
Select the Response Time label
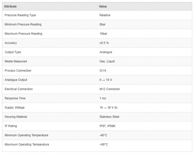point(15,98)
